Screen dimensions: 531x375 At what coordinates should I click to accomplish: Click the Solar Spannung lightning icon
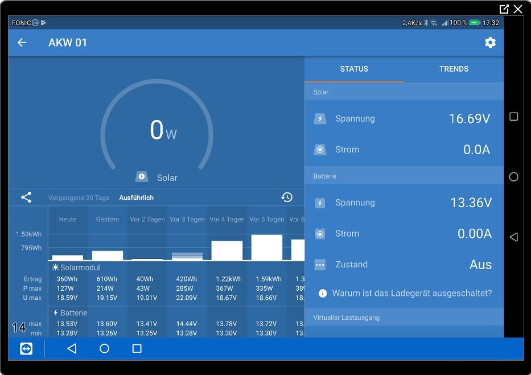[320, 119]
